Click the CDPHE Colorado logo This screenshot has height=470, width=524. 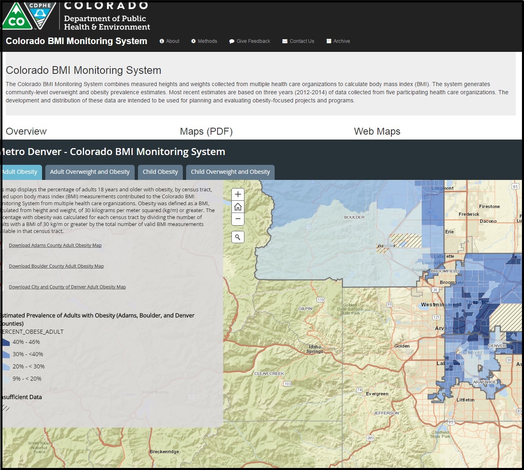[x=29, y=16]
